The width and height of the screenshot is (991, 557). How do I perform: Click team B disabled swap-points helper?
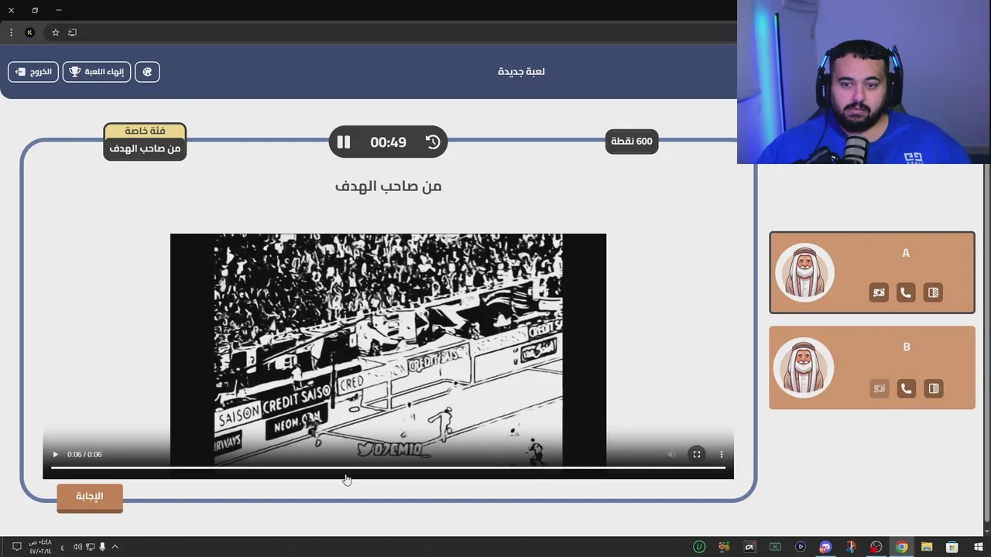[879, 388]
